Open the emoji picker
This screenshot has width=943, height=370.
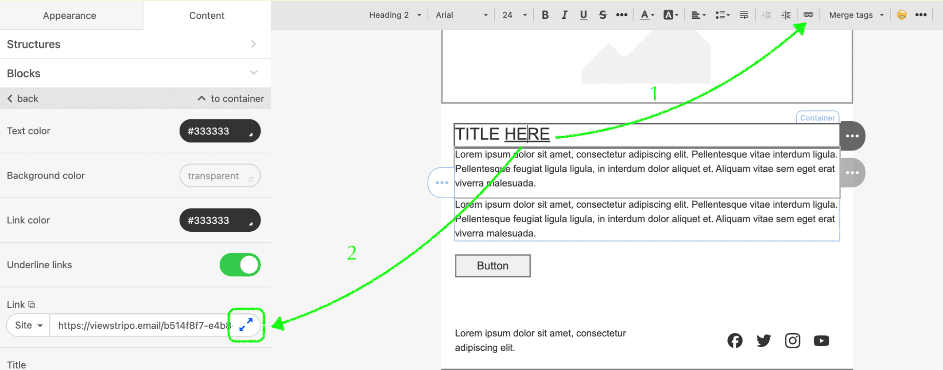coord(901,15)
